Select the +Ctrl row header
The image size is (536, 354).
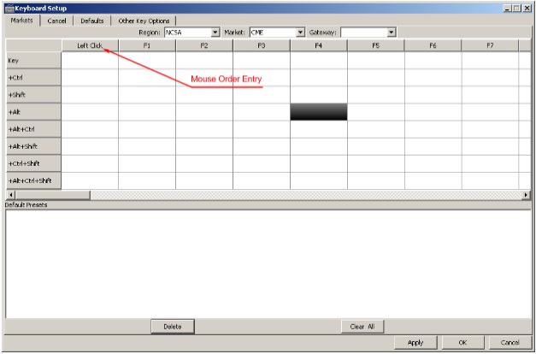33,78
